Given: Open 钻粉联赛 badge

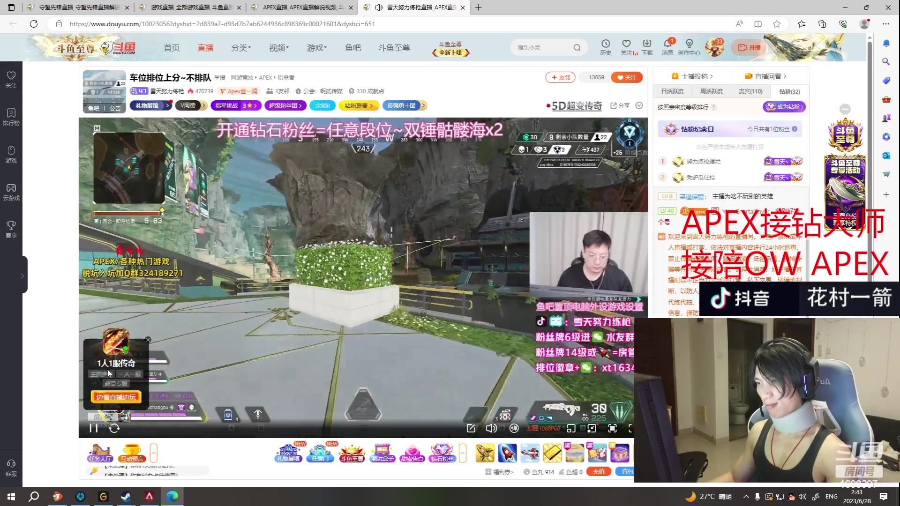Looking at the screenshot, I should click(x=359, y=106).
